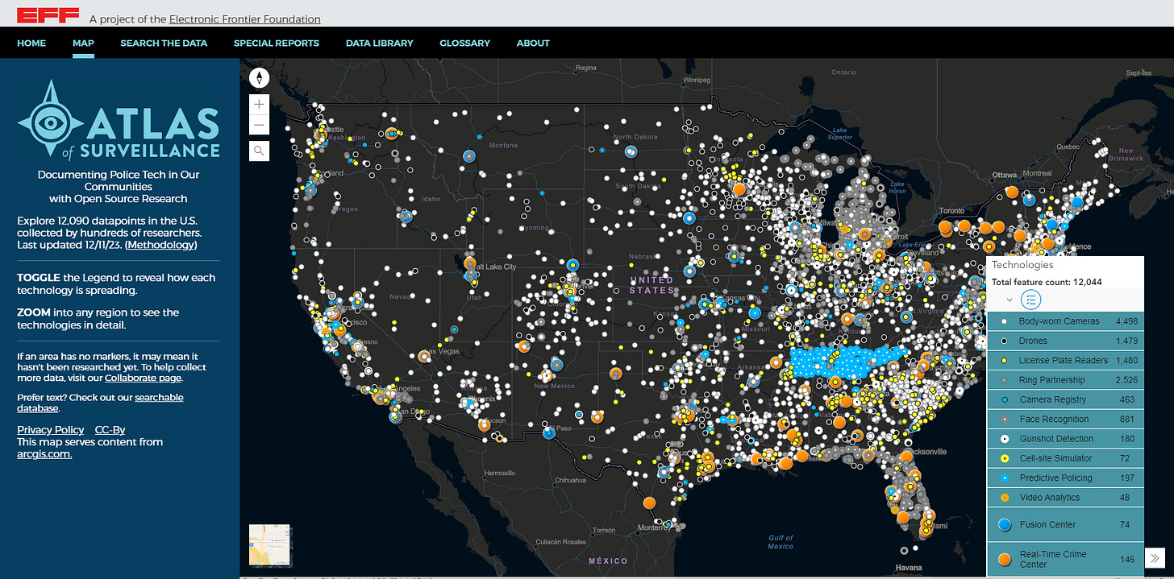Click the Atlas of Surveillance eye logo
Screen dimensions: 1174x579
point(50,122)
